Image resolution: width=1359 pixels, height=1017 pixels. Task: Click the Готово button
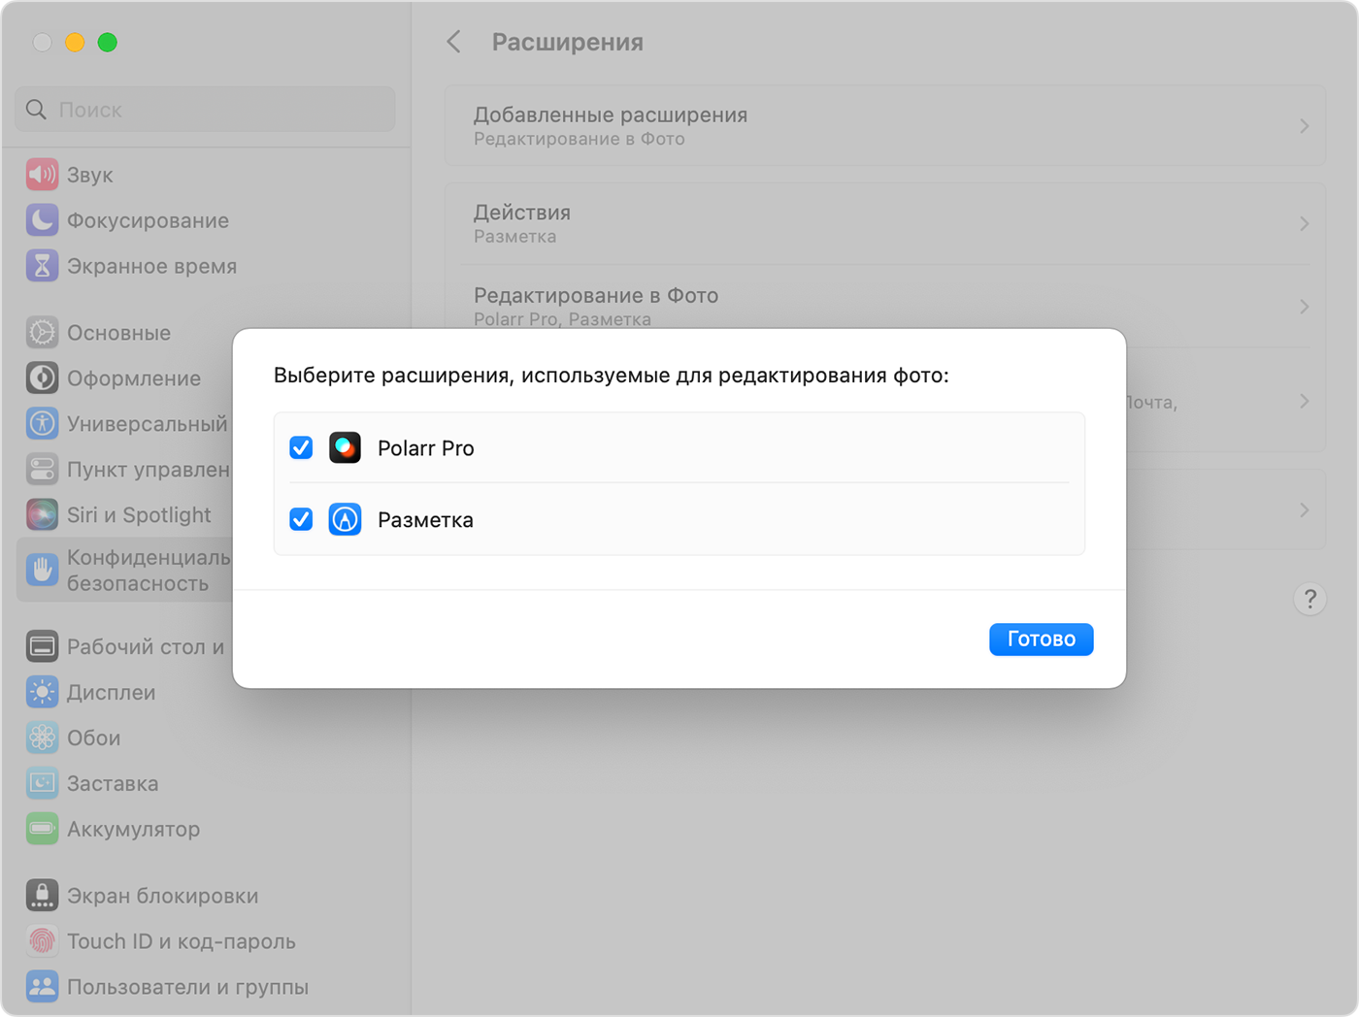[1041, 639]
